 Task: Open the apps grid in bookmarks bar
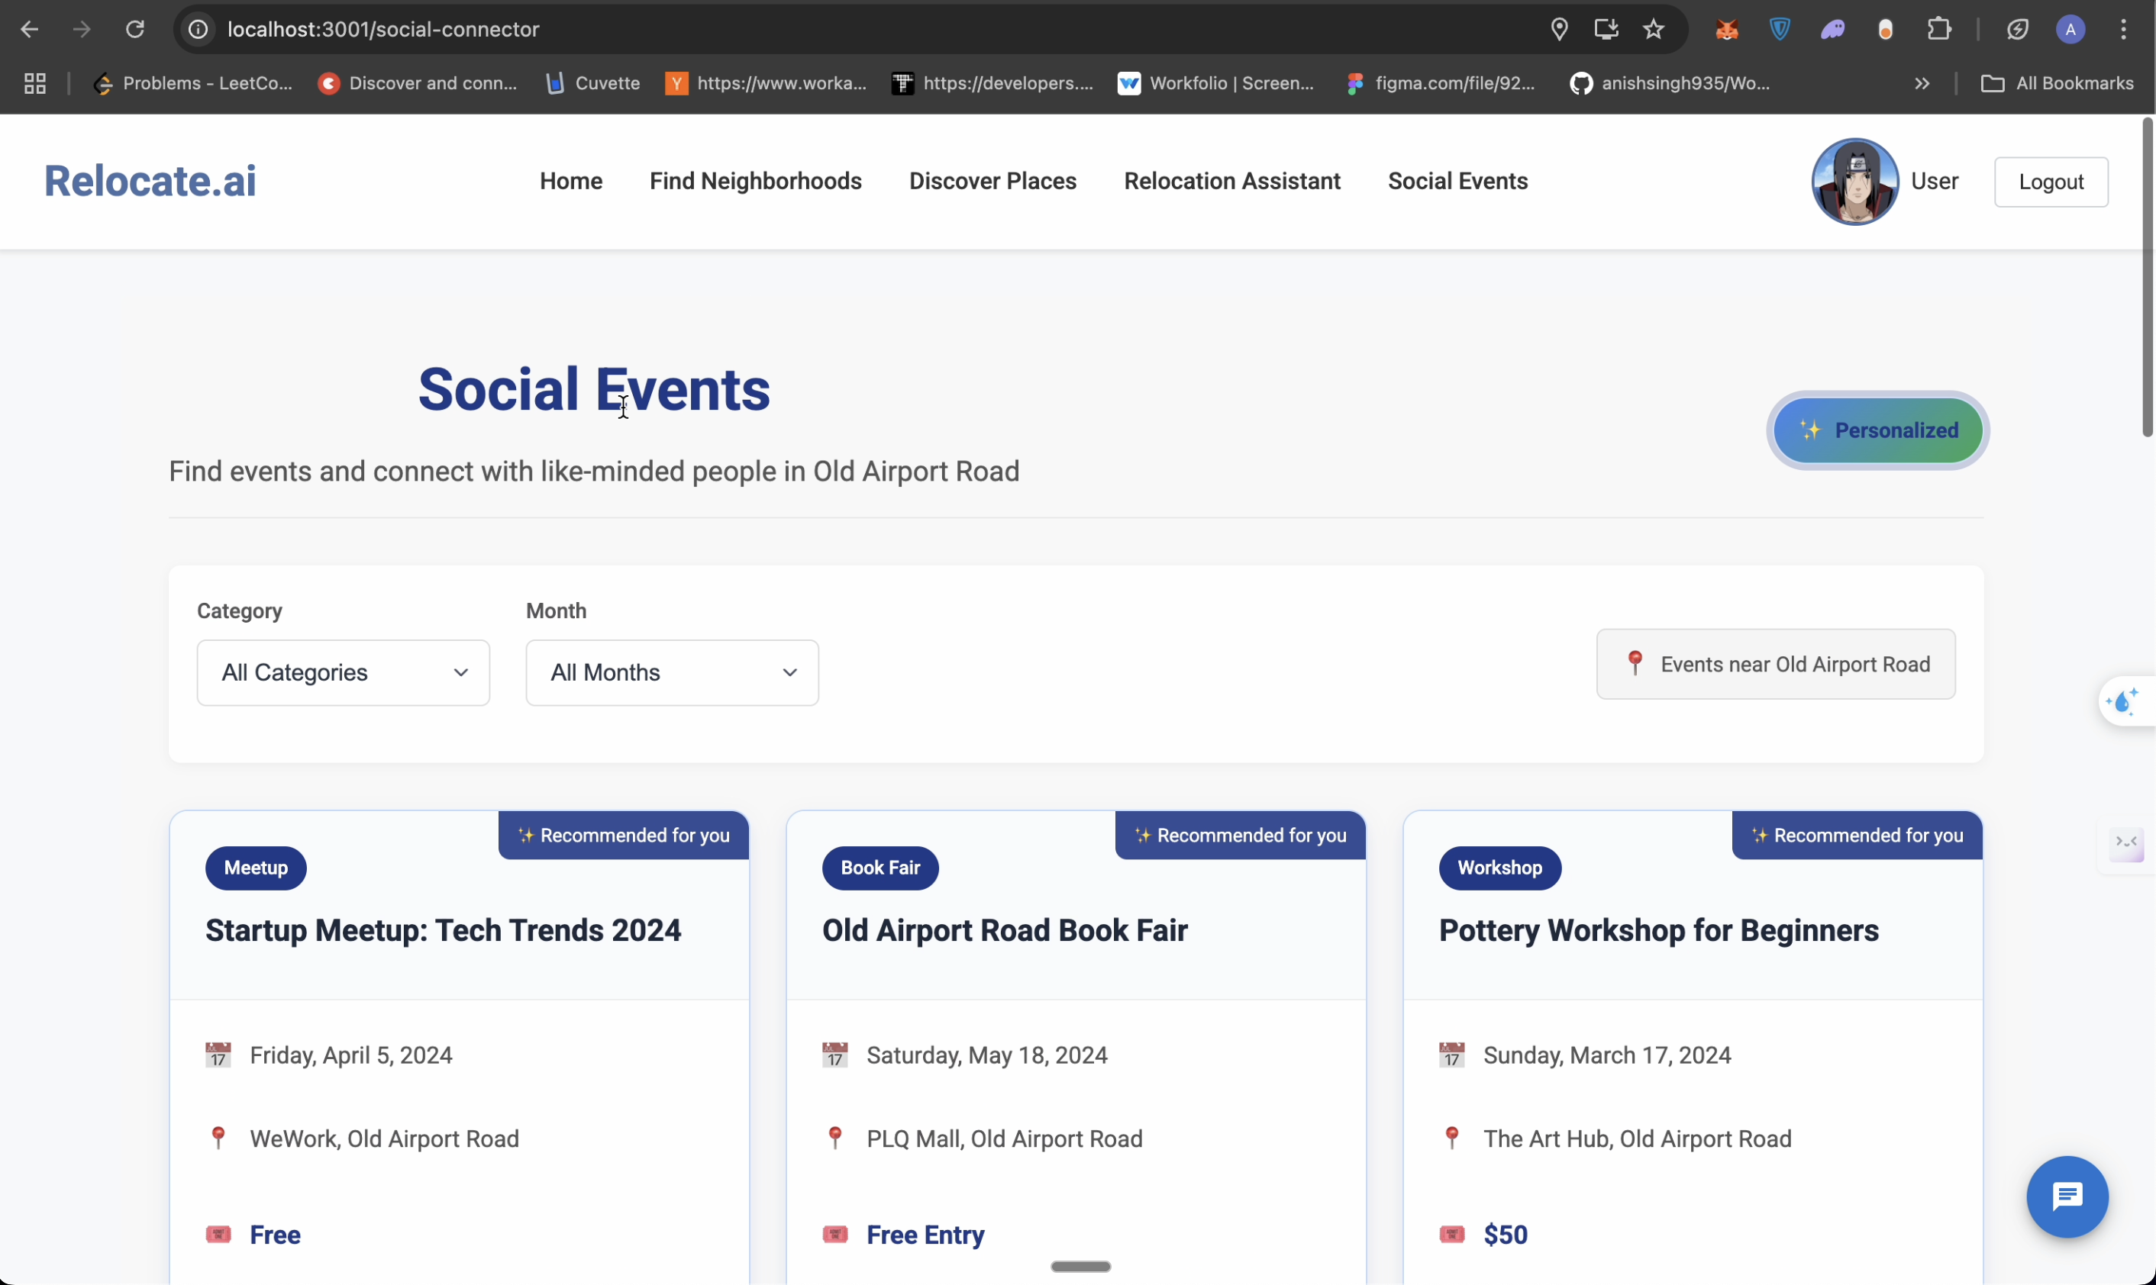[x=34, y=83]
